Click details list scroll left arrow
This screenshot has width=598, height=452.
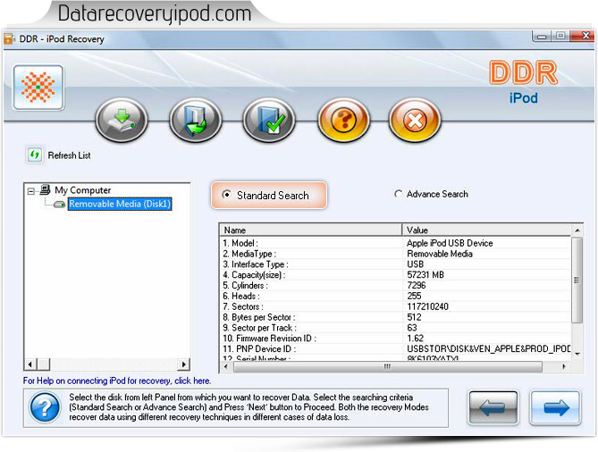click(x=226, y=366)
